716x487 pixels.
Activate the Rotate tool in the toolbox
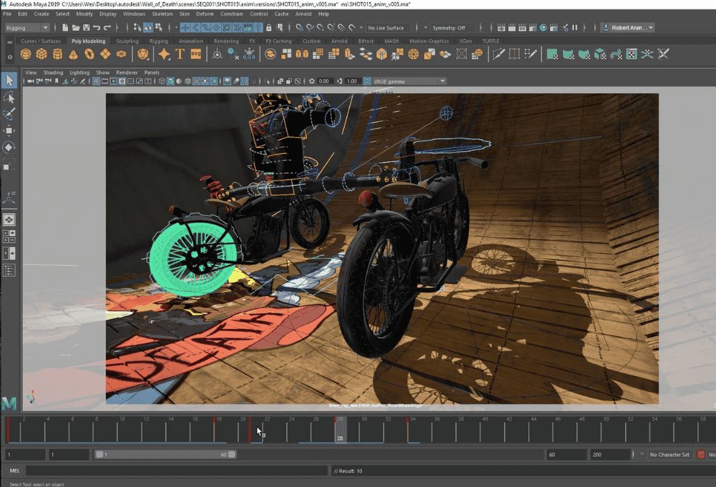coord(9,147)
